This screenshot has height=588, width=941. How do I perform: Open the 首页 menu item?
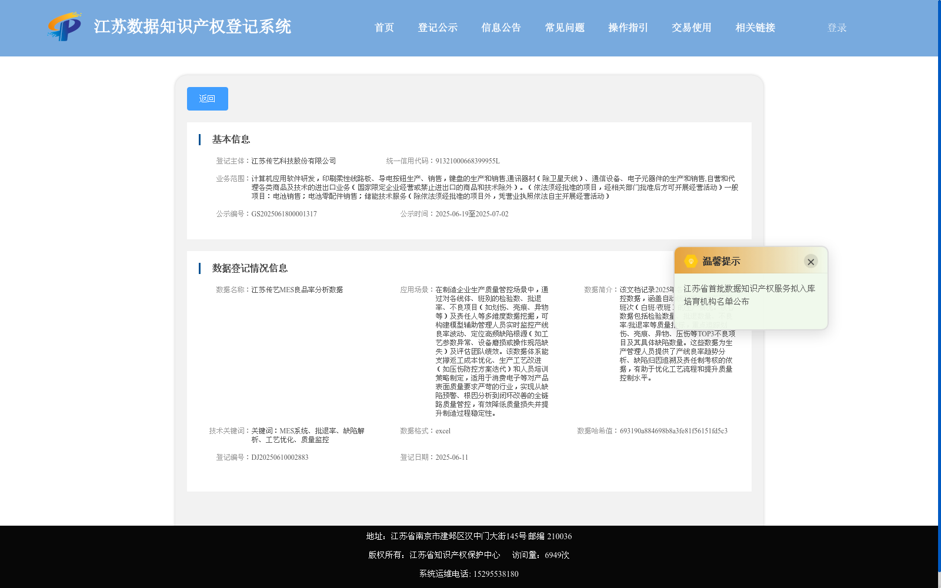coord(384,28)
